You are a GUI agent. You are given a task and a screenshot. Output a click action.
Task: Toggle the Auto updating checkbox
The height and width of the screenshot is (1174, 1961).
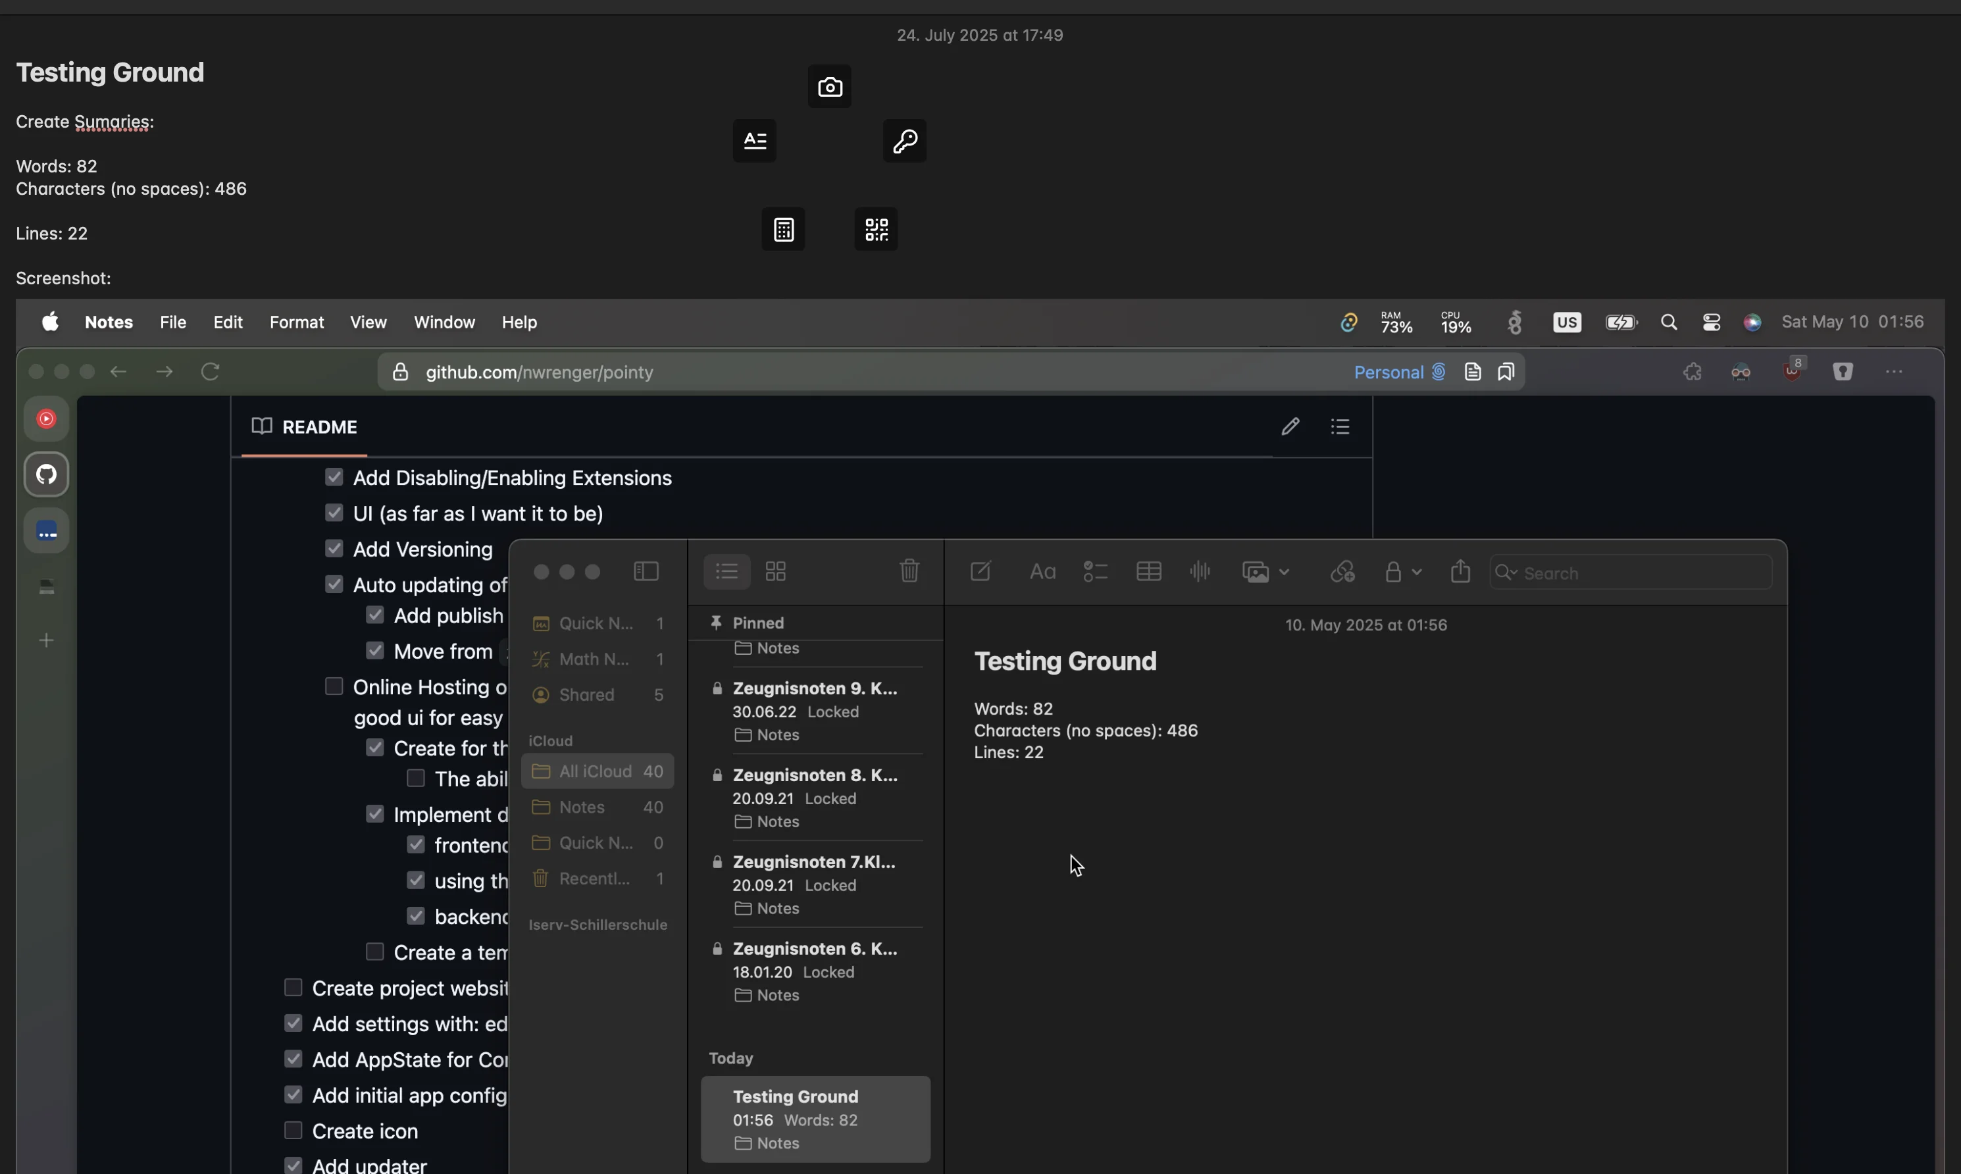click(x=334, y=584)
